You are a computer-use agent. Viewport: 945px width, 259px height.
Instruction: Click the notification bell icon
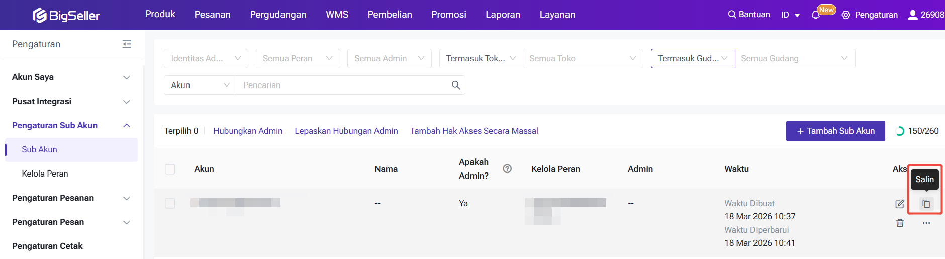click(x=816, y=15)
